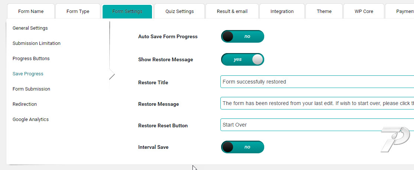414x170 pixels.
Task: Open the Result & email tab
Action: (232, 11)
